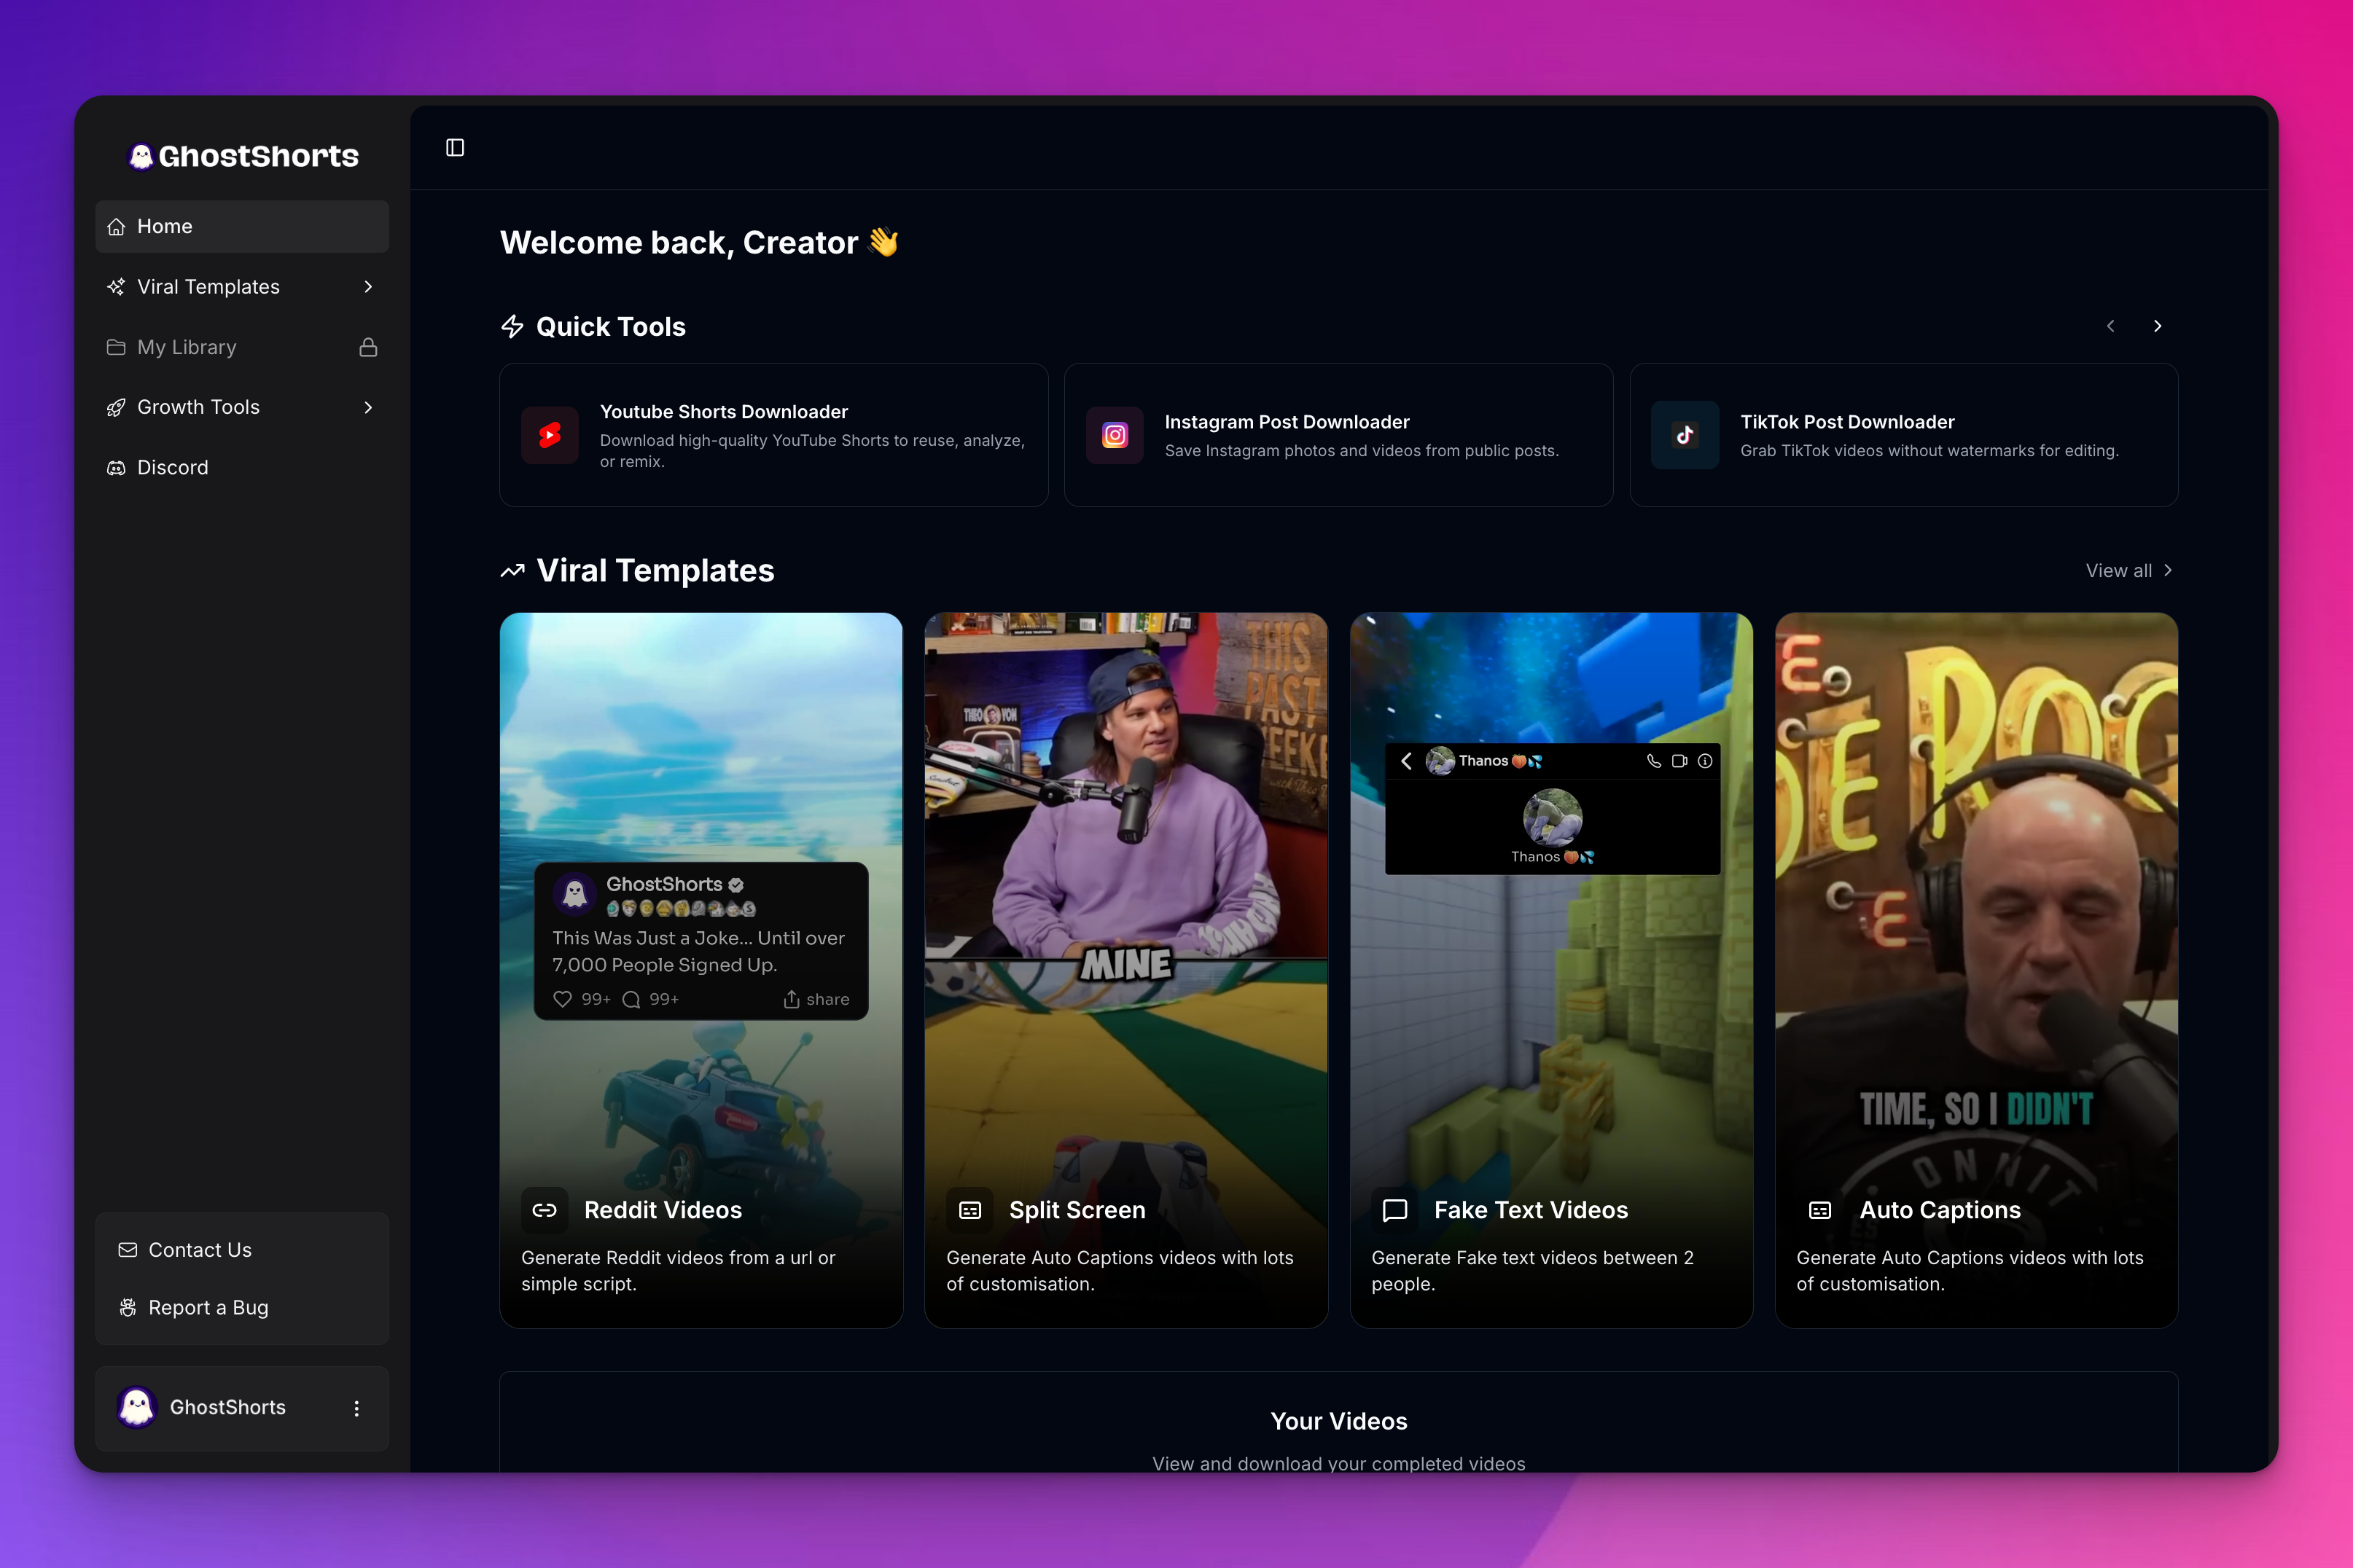
Task: Open the Instagram Post Downloader icon
Action: 1115,435
